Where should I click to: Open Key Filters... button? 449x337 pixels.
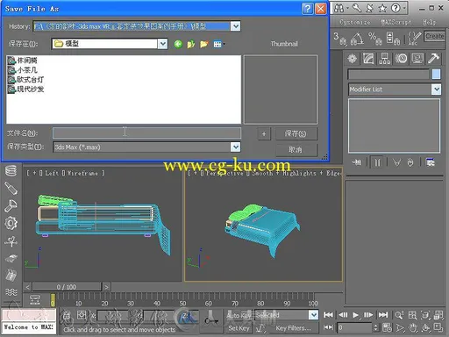click(x=293, y=328)
